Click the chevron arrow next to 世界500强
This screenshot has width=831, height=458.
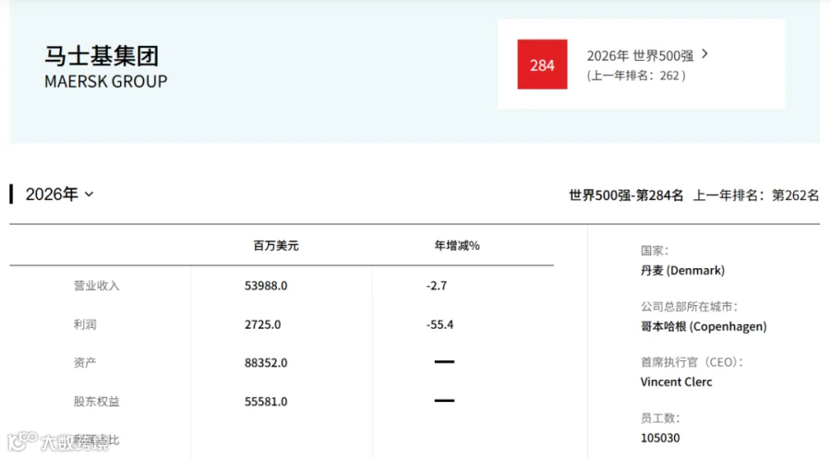[x=705, y=54]
